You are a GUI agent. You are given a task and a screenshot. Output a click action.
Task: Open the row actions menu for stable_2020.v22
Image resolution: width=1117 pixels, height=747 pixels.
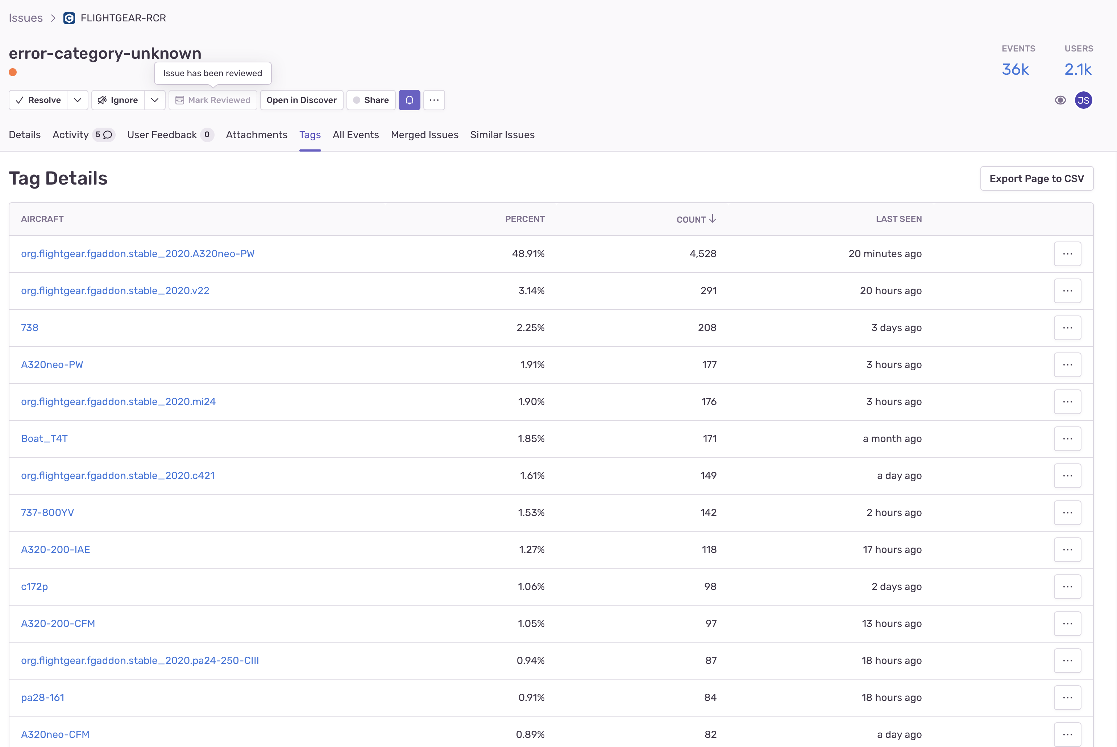pyautogui.click(x=1067, y=290)
